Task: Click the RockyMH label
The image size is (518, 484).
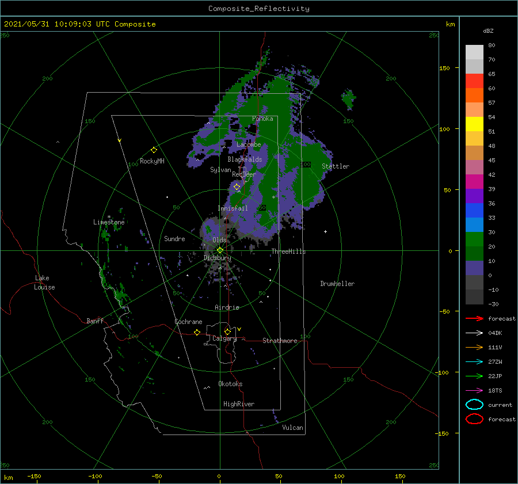Action: [x=152, y=161]
